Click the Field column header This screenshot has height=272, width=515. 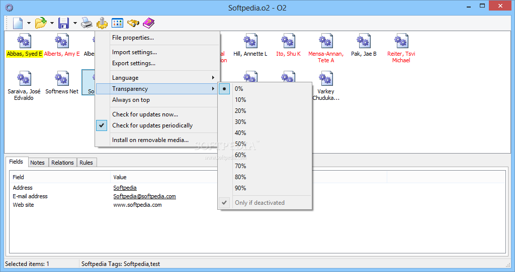coord(60,177)
